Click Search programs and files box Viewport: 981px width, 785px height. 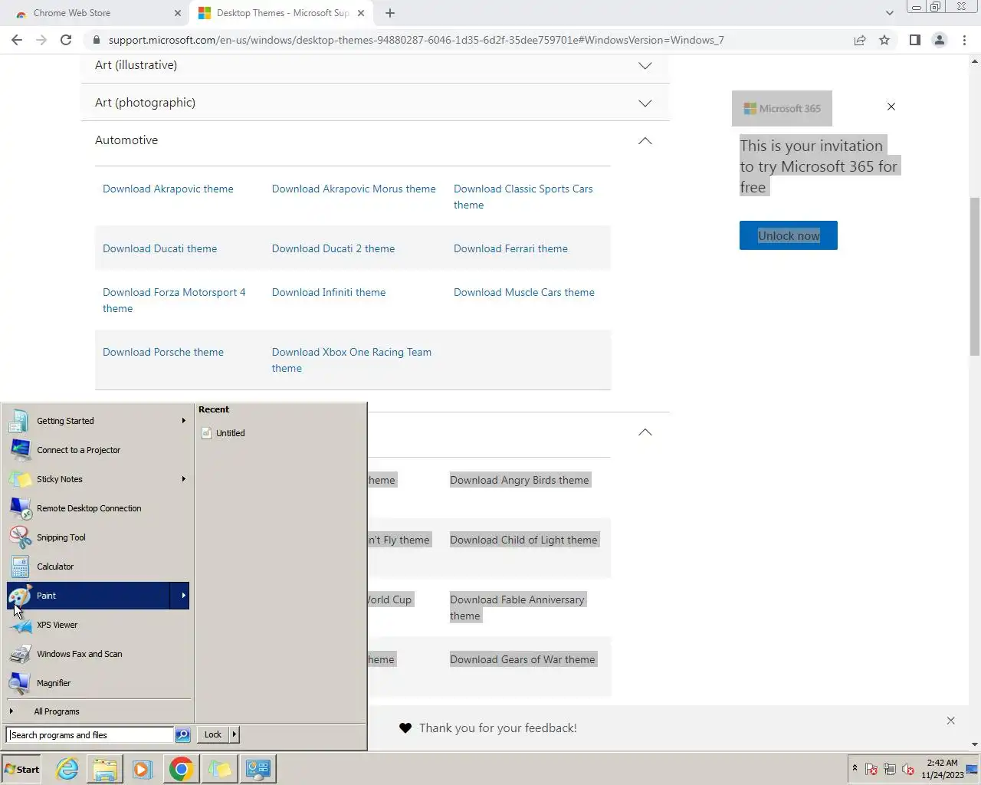click(90, 735)
